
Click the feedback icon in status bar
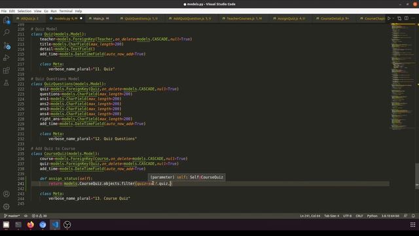point(406,216)
